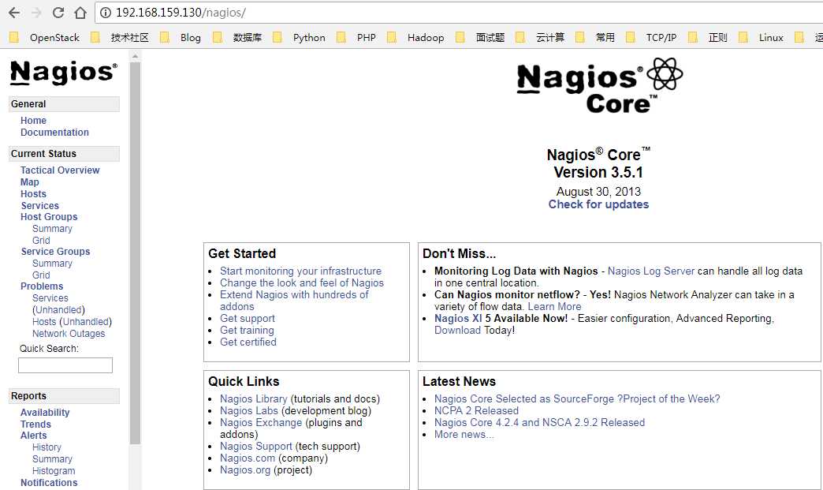Screen dimensions: 823x490
Task: Open the Alerts report
Action: click(34, 436)
